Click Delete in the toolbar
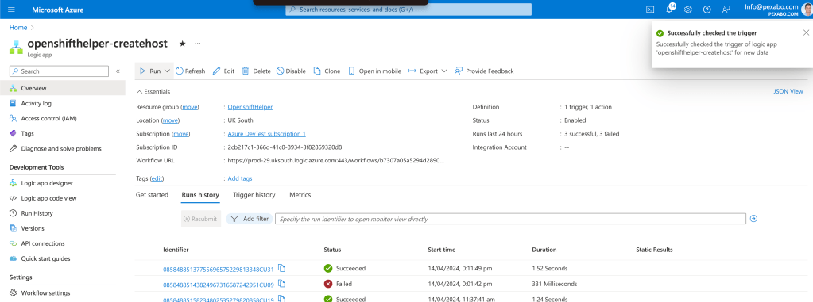The image size is (813, 302). tap(256, 71)
